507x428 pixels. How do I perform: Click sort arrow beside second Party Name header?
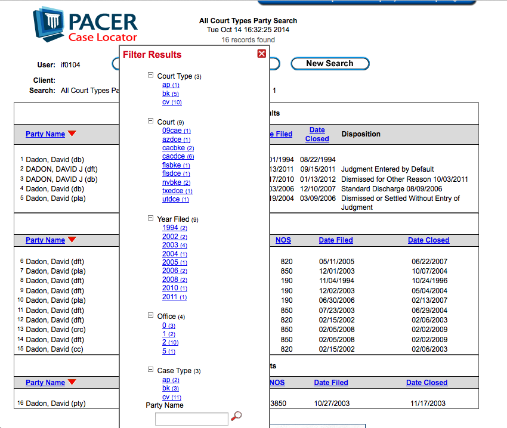point(72,239)
